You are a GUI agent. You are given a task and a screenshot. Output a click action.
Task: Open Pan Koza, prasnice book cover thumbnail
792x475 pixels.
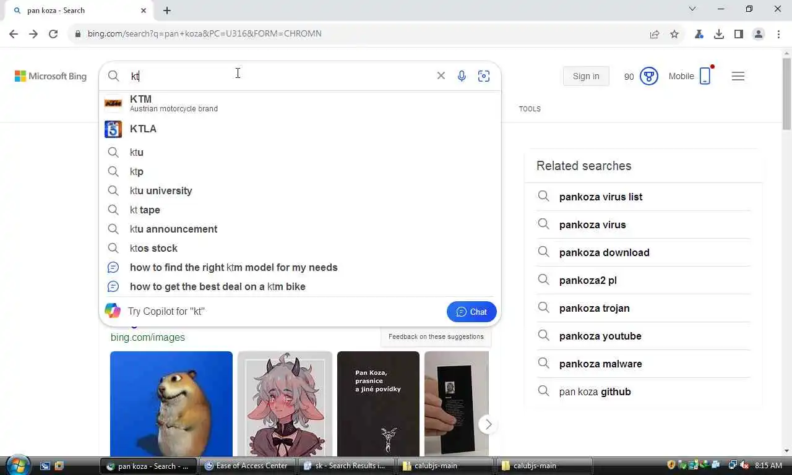click(378, 404)
